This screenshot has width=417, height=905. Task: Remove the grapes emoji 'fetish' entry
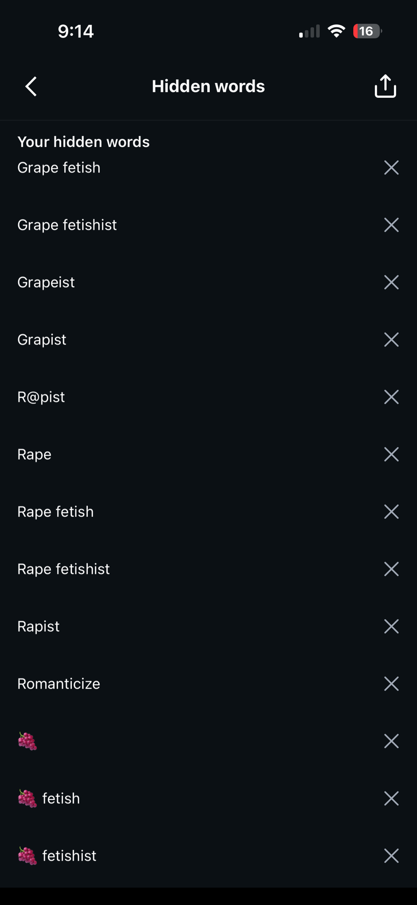(391, 798)
